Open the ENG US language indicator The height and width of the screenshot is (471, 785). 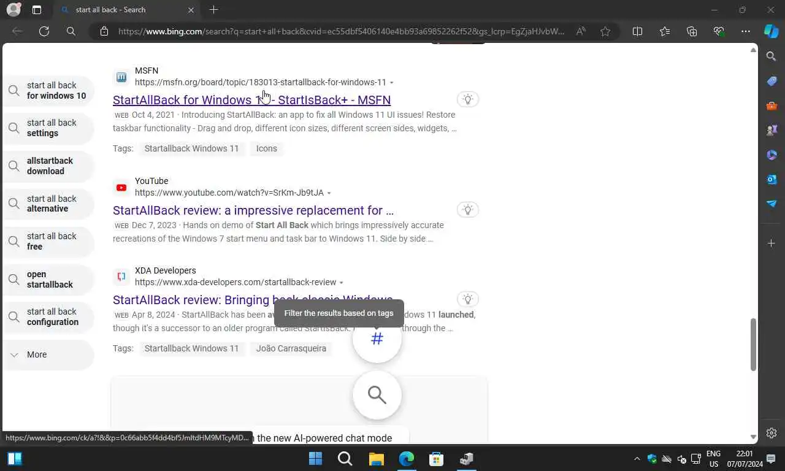tap(714, 459)
